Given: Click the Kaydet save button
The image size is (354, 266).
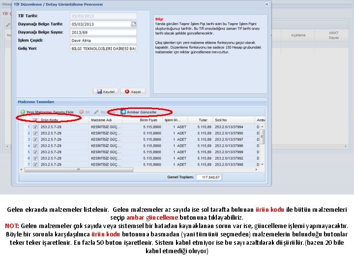Looking at the screenshot, I should pos(106,92).
